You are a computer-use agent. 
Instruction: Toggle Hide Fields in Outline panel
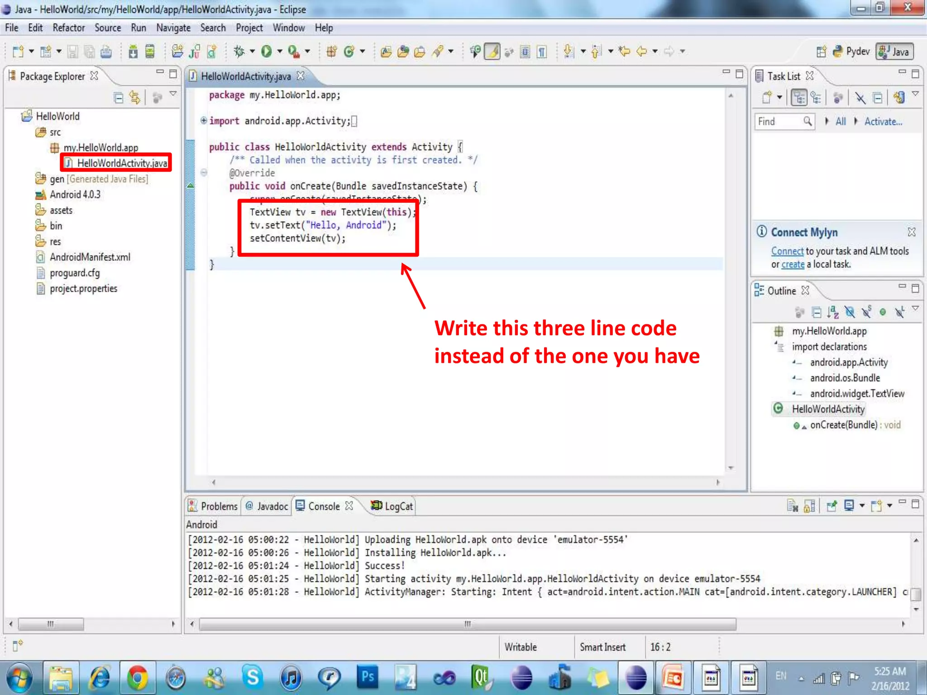(x=850, y=312)
